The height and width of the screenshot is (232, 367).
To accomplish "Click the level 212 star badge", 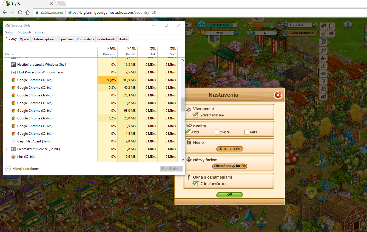I will [x=201, y=24].
